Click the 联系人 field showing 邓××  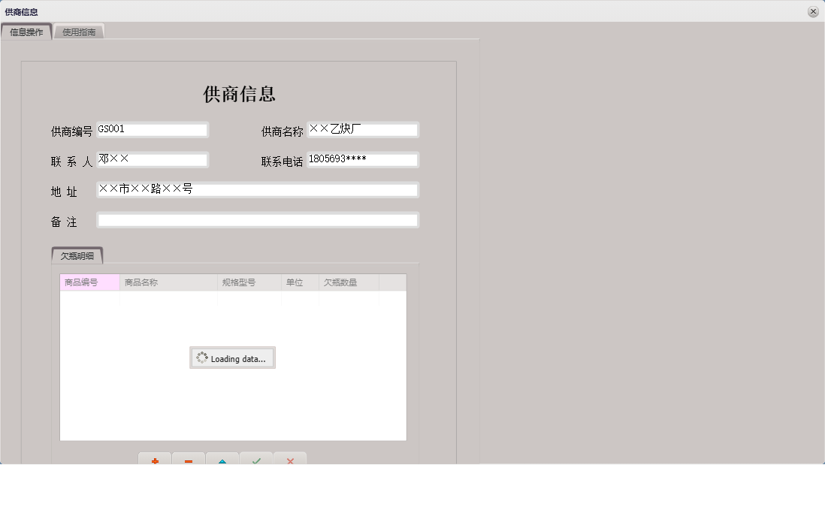click(153, 159)
